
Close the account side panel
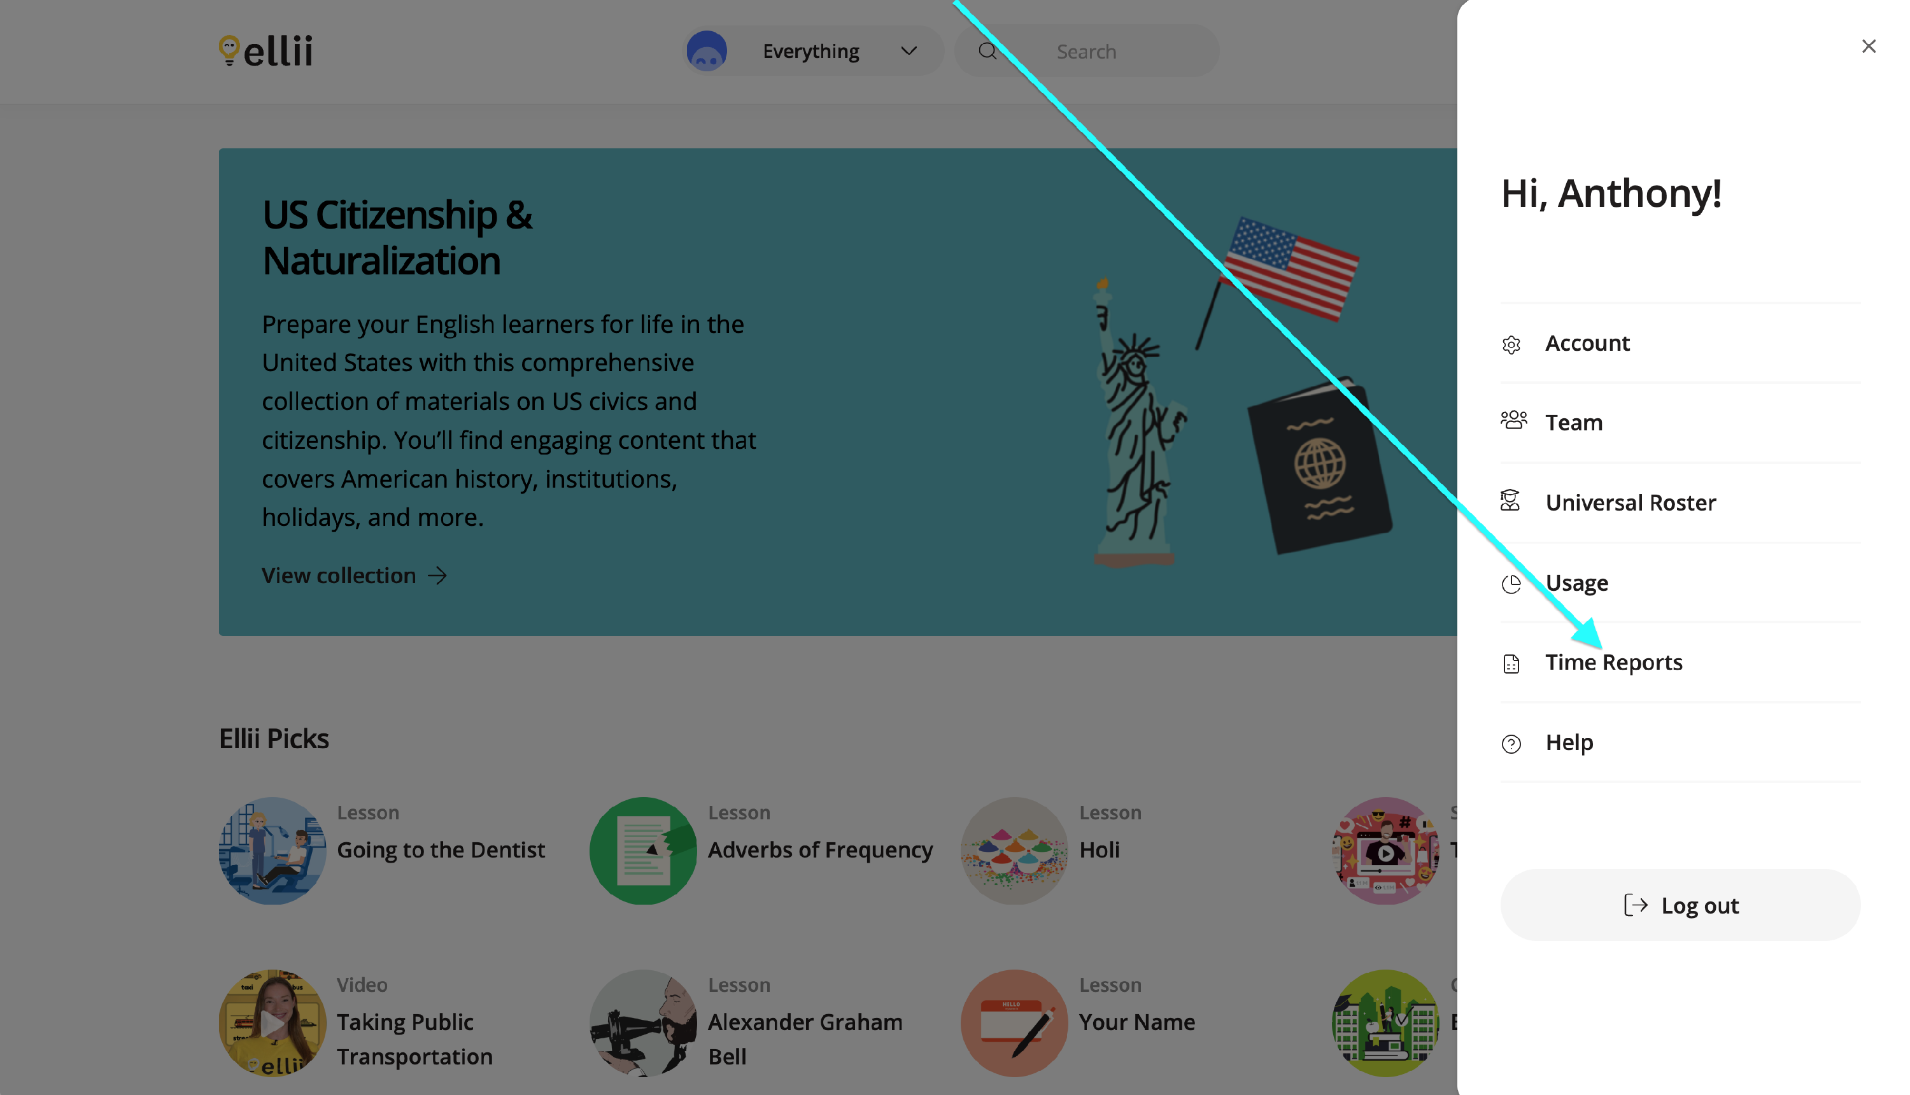pos(1869,46)
